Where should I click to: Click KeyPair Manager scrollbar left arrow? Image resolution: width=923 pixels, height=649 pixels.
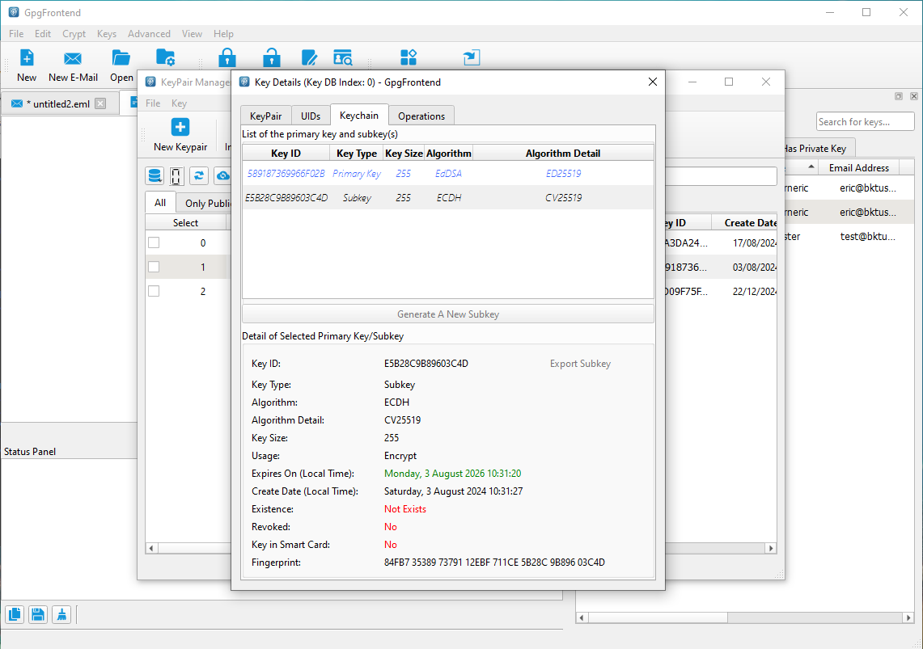click(151, 548)
